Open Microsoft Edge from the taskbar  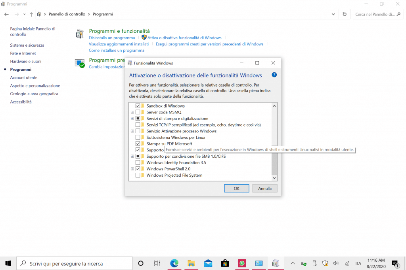coord(174,263)
